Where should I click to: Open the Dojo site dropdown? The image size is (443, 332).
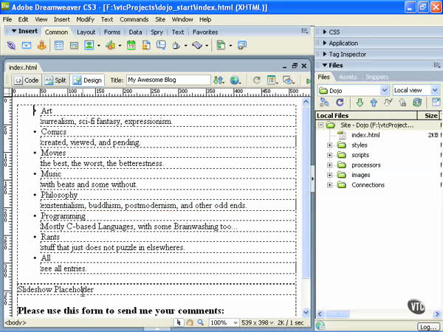353,90
